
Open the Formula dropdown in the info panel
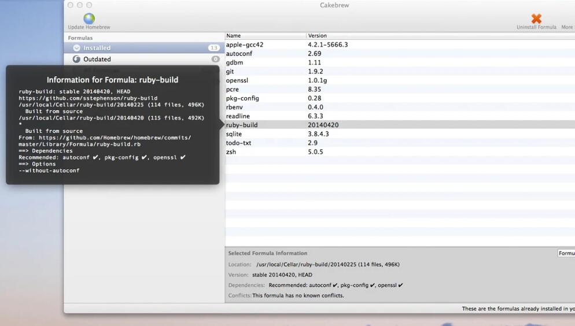coord(566,253)
